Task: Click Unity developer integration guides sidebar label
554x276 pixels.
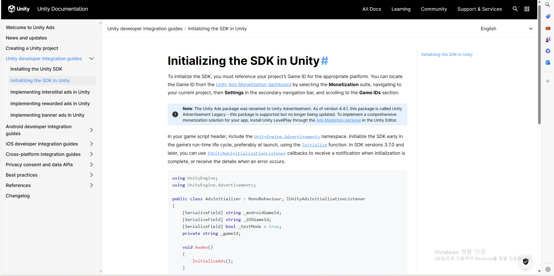Action: (x=44, y=58)
